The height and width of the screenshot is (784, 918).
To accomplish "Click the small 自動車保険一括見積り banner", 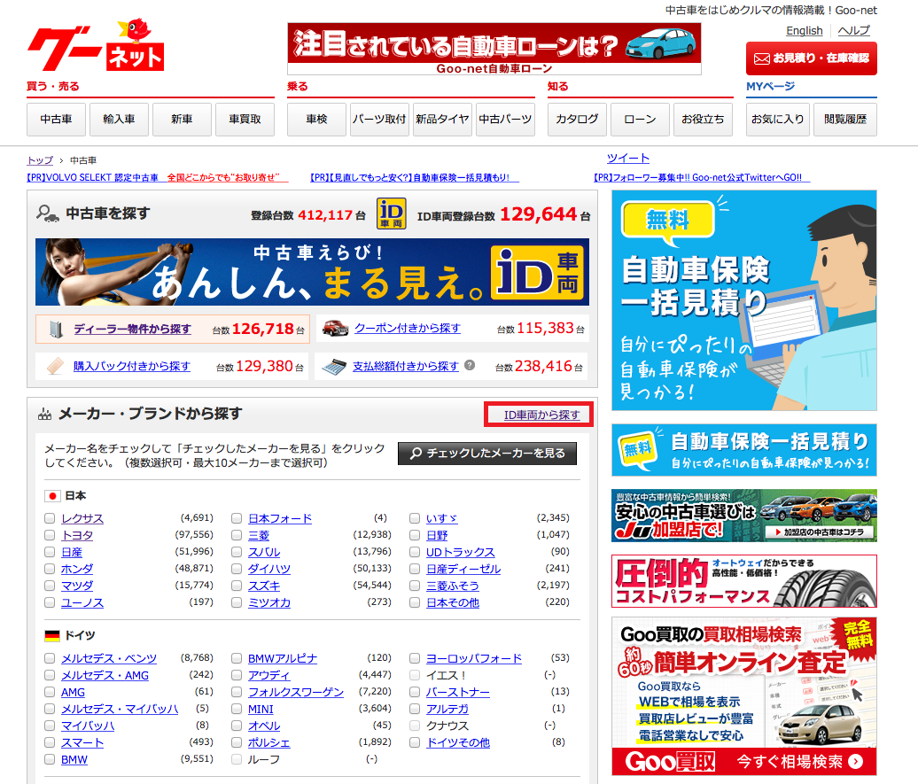I will coord(744,450).
